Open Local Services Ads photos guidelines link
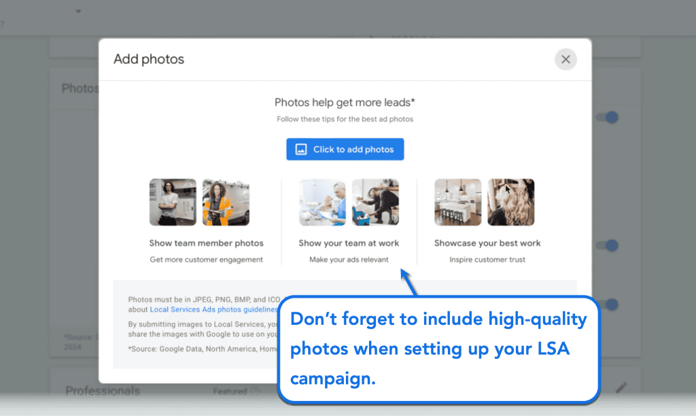This screenshot has width=696, height=416. 214,309
